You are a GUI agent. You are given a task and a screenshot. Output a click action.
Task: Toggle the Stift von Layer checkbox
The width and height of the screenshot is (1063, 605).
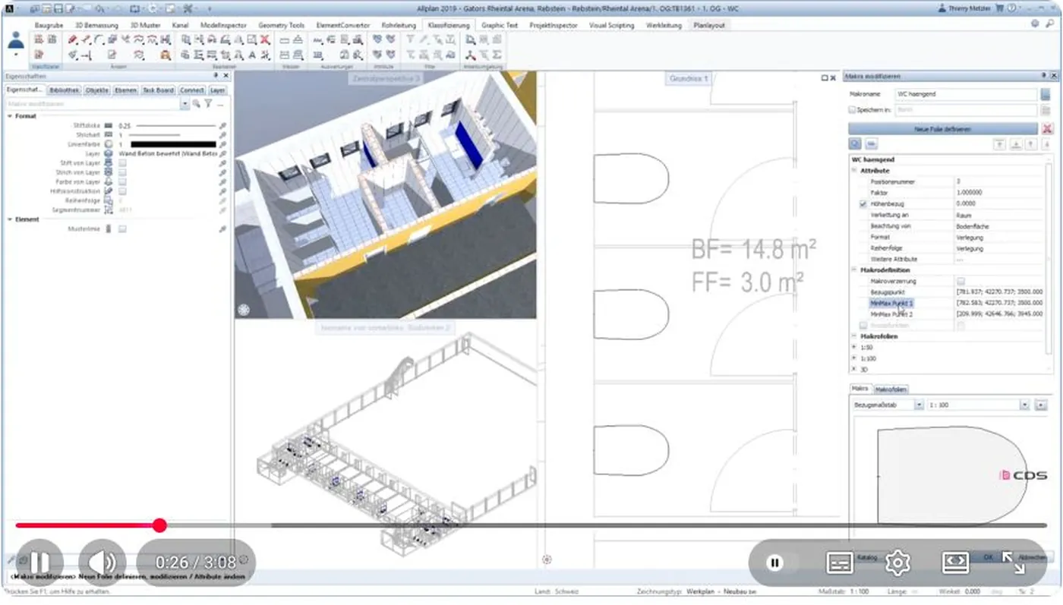[122, 163]
